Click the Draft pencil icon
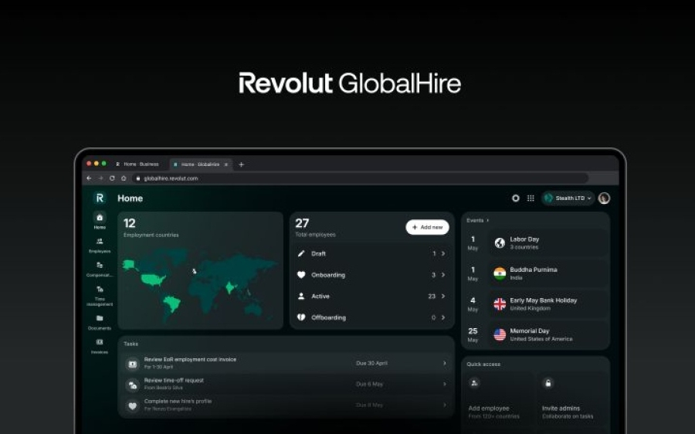 [301, 253]
